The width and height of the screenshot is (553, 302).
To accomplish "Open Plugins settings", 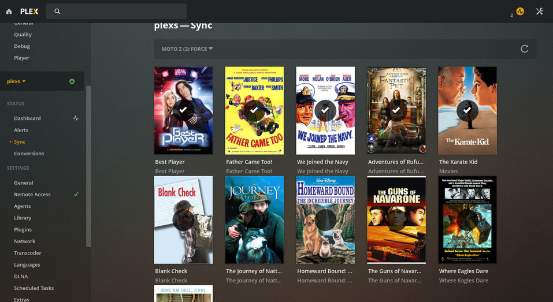I will point(23,229).
